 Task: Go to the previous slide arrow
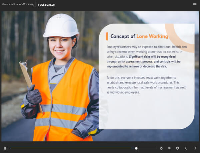[x=186, y=148]
